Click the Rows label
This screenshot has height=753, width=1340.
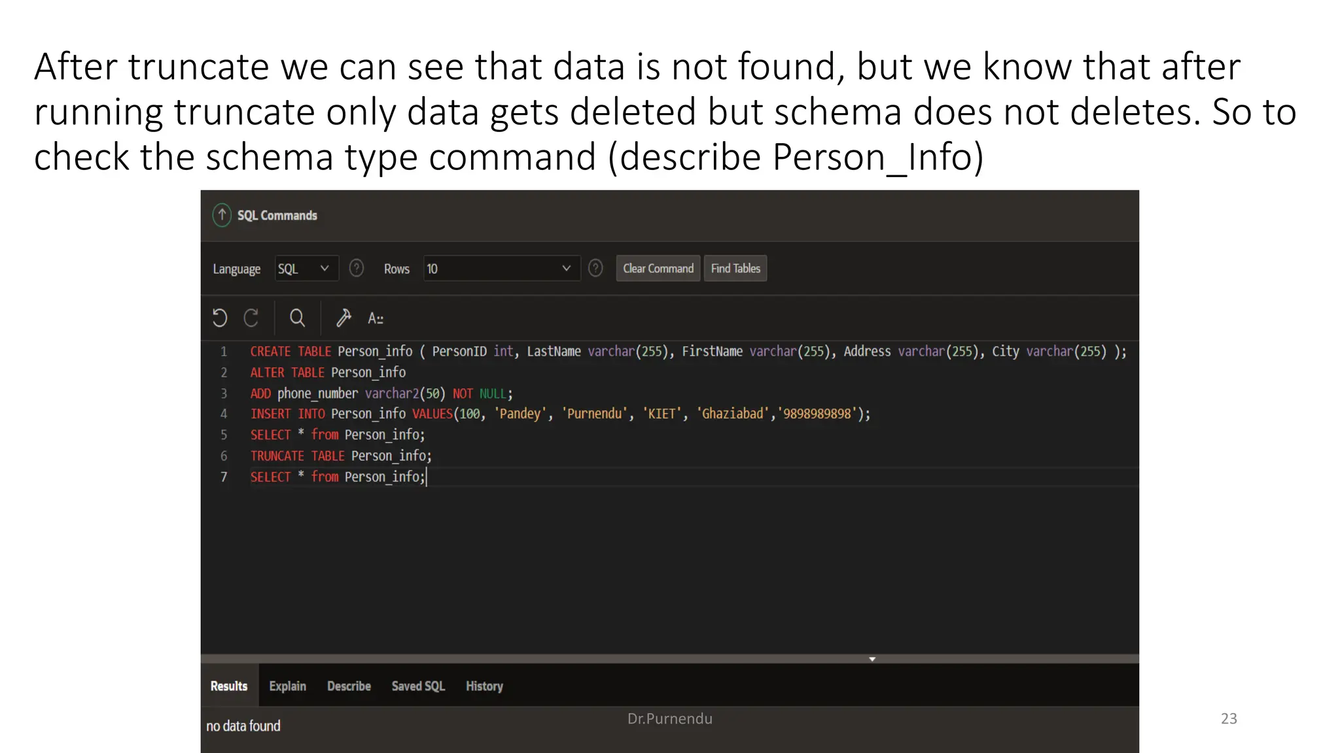pos(397,269)
